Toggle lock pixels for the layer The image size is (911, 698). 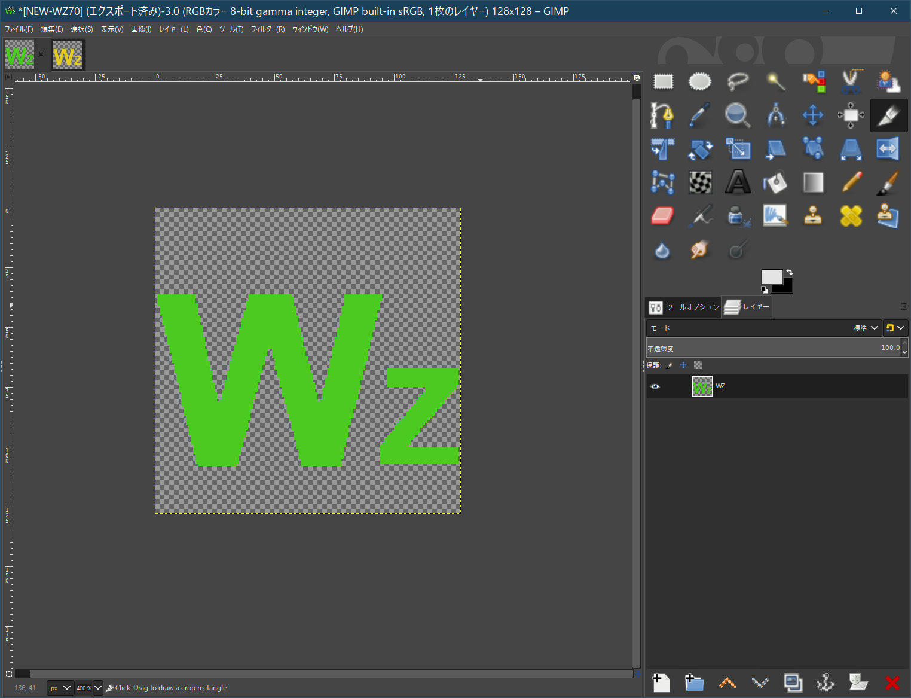[x=670, y=365]
